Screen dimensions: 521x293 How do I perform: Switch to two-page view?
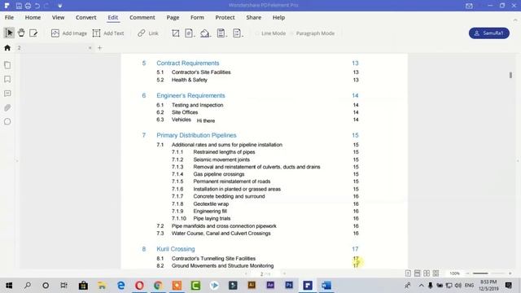(427, 273)
